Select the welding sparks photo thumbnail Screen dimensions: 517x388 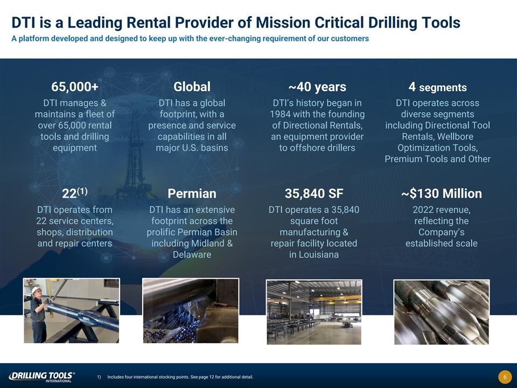(190, 310)
